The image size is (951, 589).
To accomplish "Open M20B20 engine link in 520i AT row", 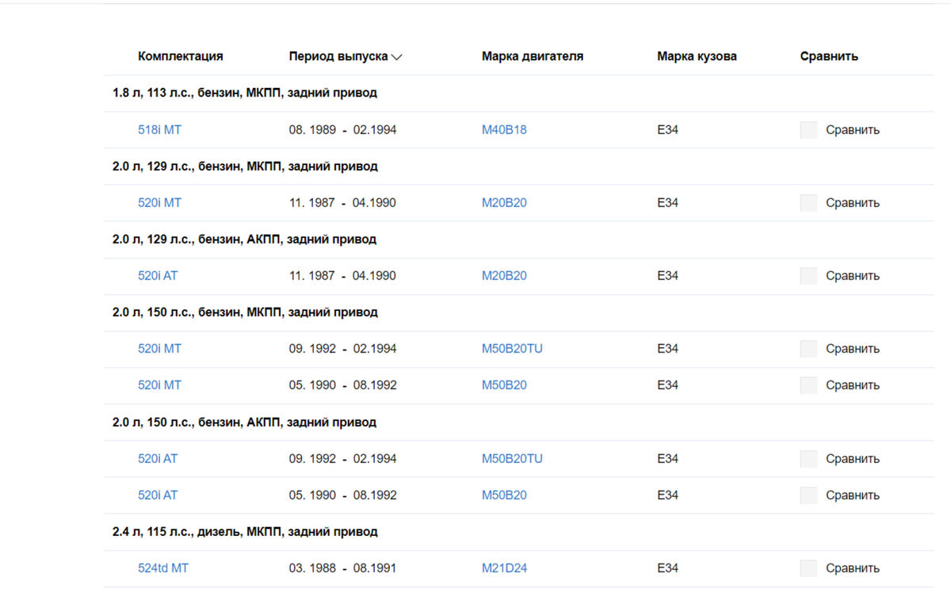I will [504, 276].
